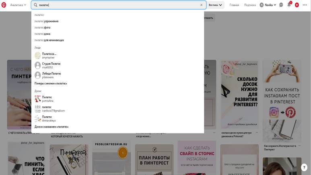Click the red plus create icon

point(297,5)
